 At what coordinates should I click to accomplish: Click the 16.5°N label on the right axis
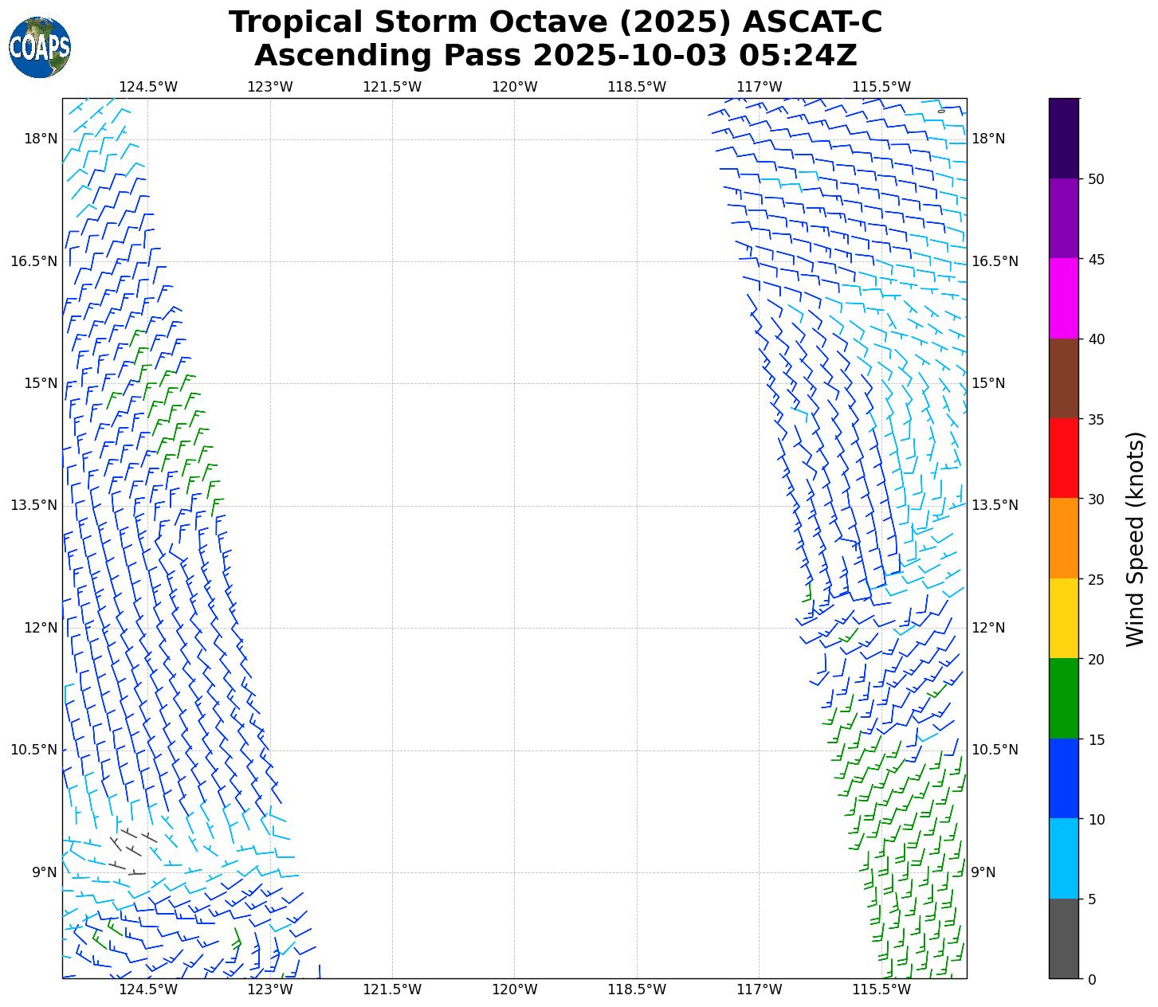pyautogui.click(x=994, y=261)
